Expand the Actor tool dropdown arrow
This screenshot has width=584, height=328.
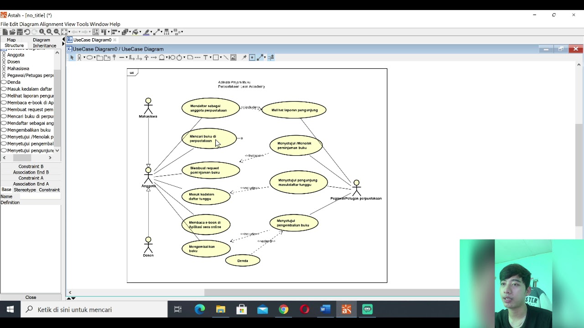84,57
